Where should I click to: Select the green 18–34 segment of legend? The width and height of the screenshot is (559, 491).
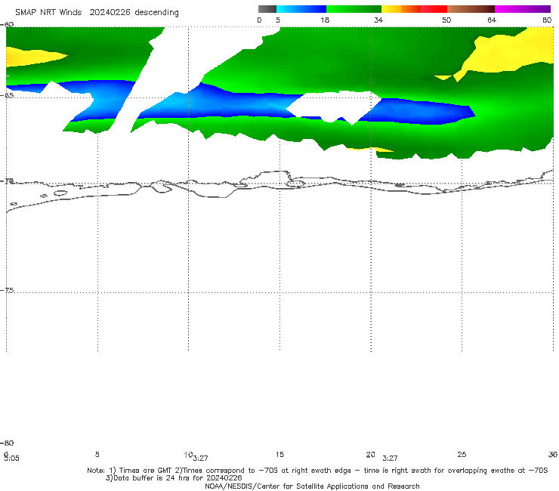[x=354, y=9]
